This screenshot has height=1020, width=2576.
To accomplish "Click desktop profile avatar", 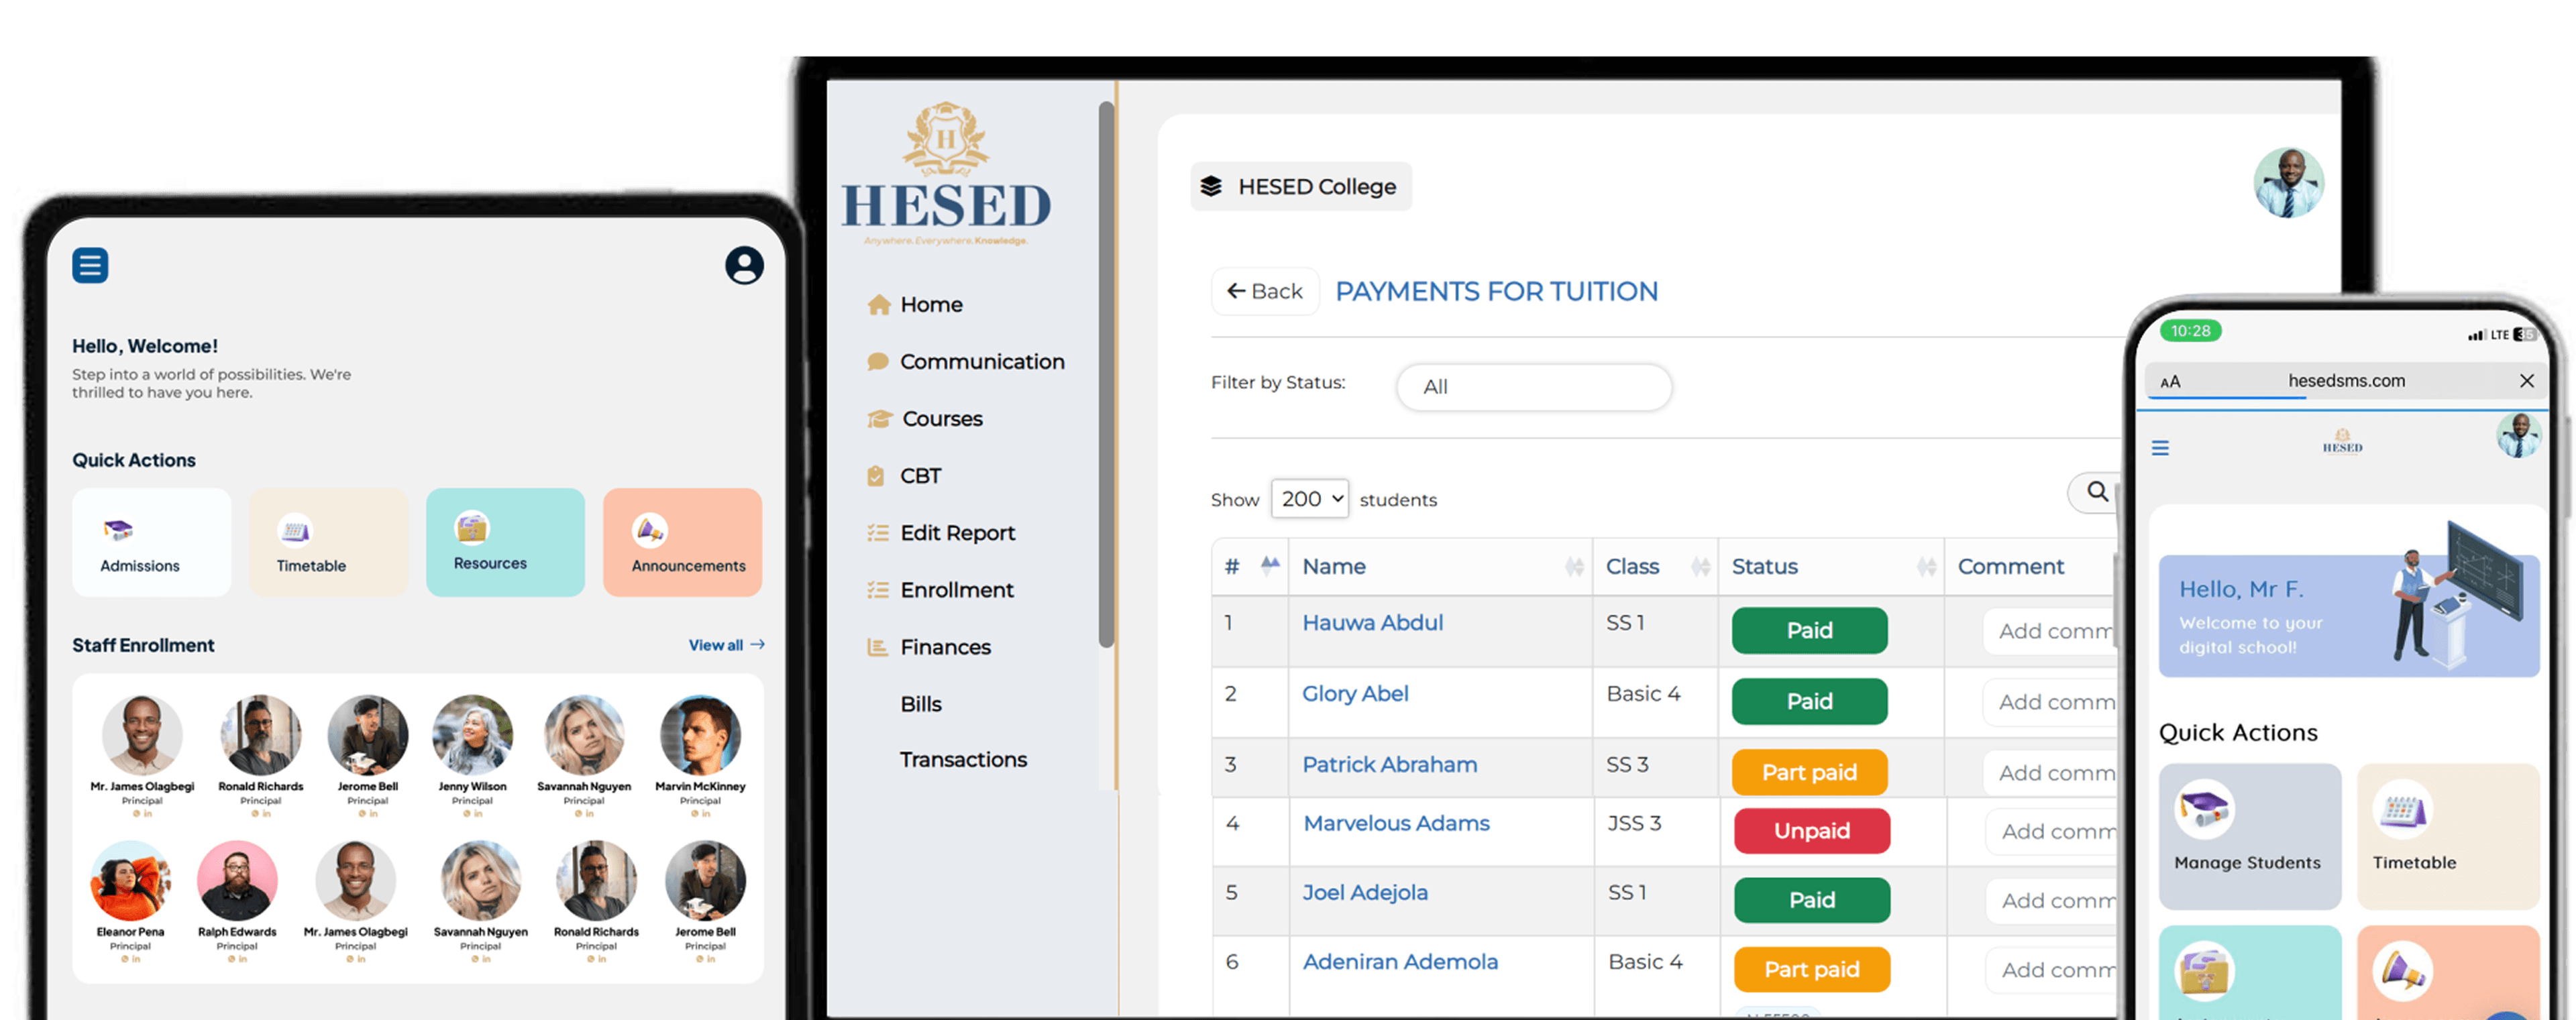I will tap(2288, 183).
